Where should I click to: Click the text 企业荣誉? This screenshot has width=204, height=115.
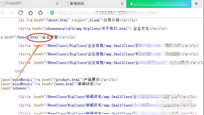50,37
